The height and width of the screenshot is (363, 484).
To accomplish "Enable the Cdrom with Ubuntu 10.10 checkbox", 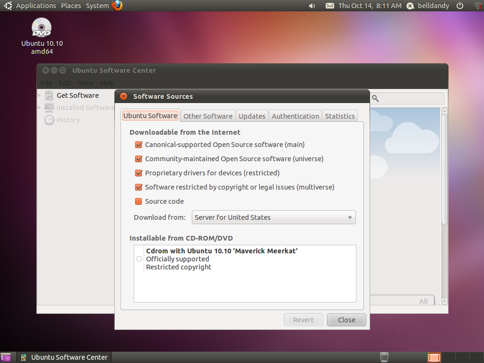I will 139,259.
